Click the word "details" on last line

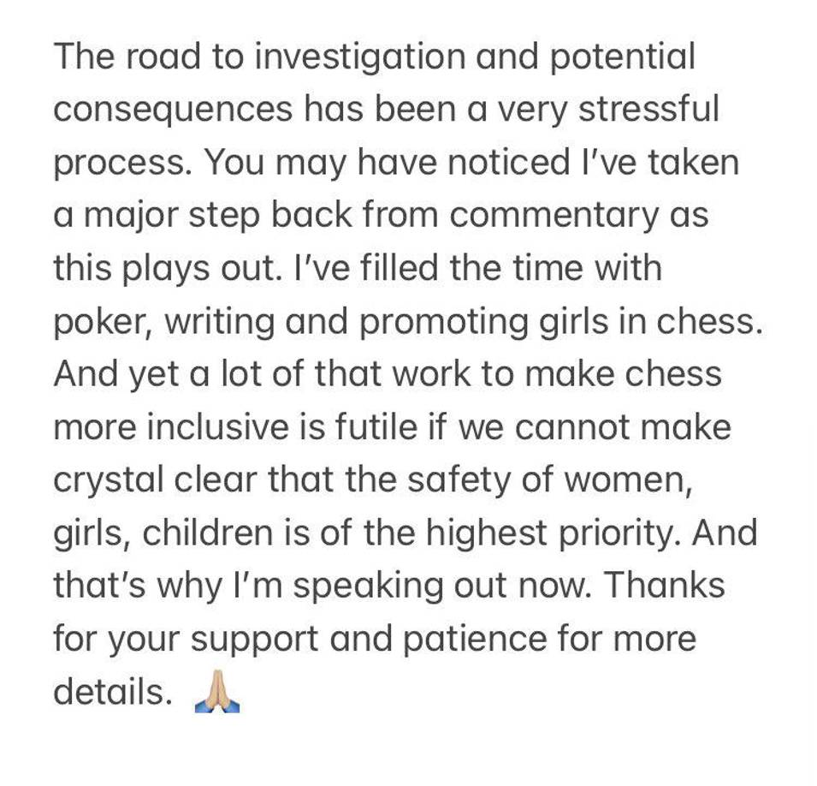click(108, 692)
